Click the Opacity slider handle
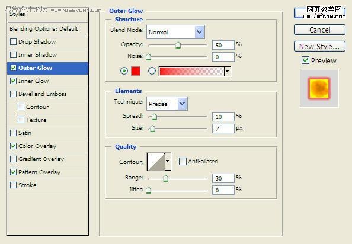 [178, 45]
